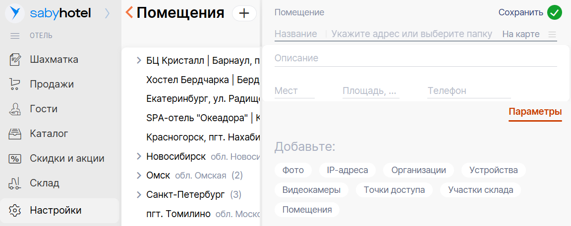Add Видеокамеры to the room

[311, 190]
